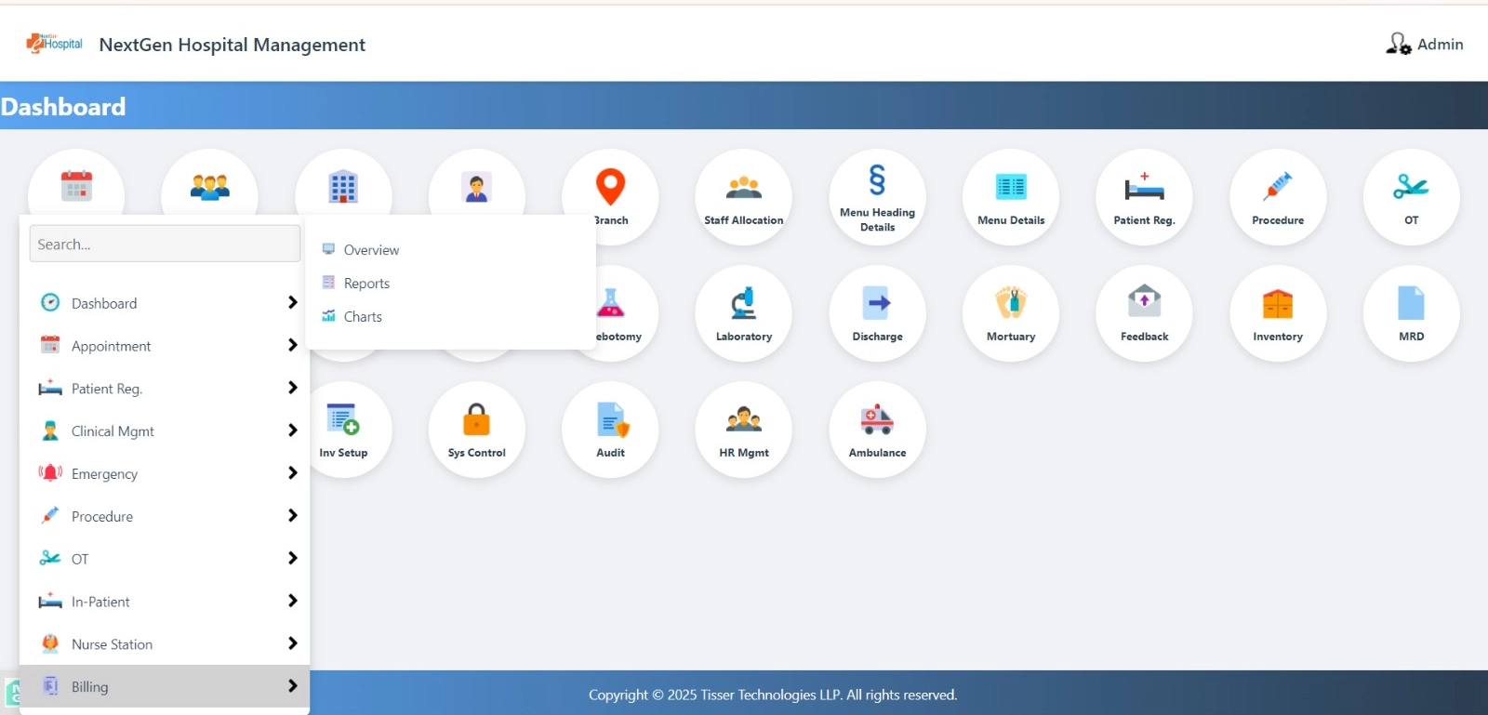Click the people group icon tile

[x=209, y=184]
